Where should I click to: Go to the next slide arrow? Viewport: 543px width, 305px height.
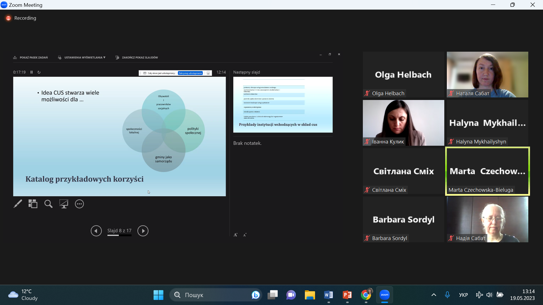coord(143,231)
